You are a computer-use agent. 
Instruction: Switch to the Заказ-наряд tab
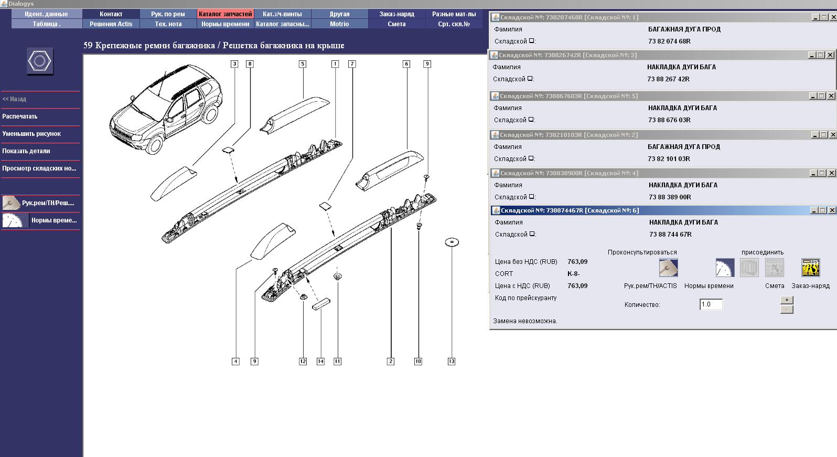tap(397, 14)
